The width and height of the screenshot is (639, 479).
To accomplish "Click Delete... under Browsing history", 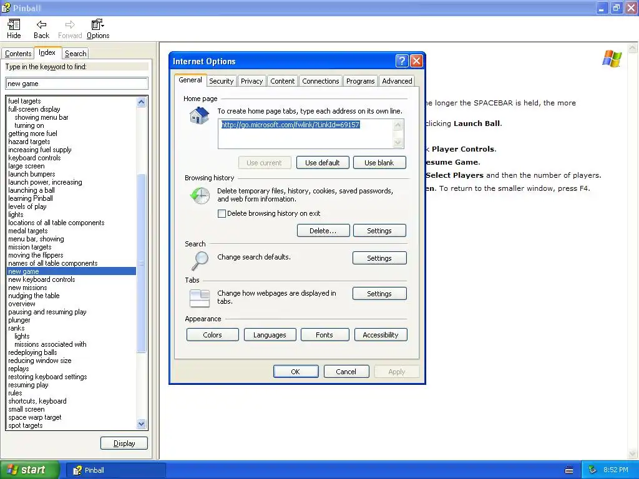I will [323, 231].
